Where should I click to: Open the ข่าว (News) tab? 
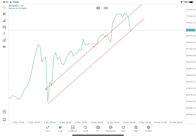(98, 129)
